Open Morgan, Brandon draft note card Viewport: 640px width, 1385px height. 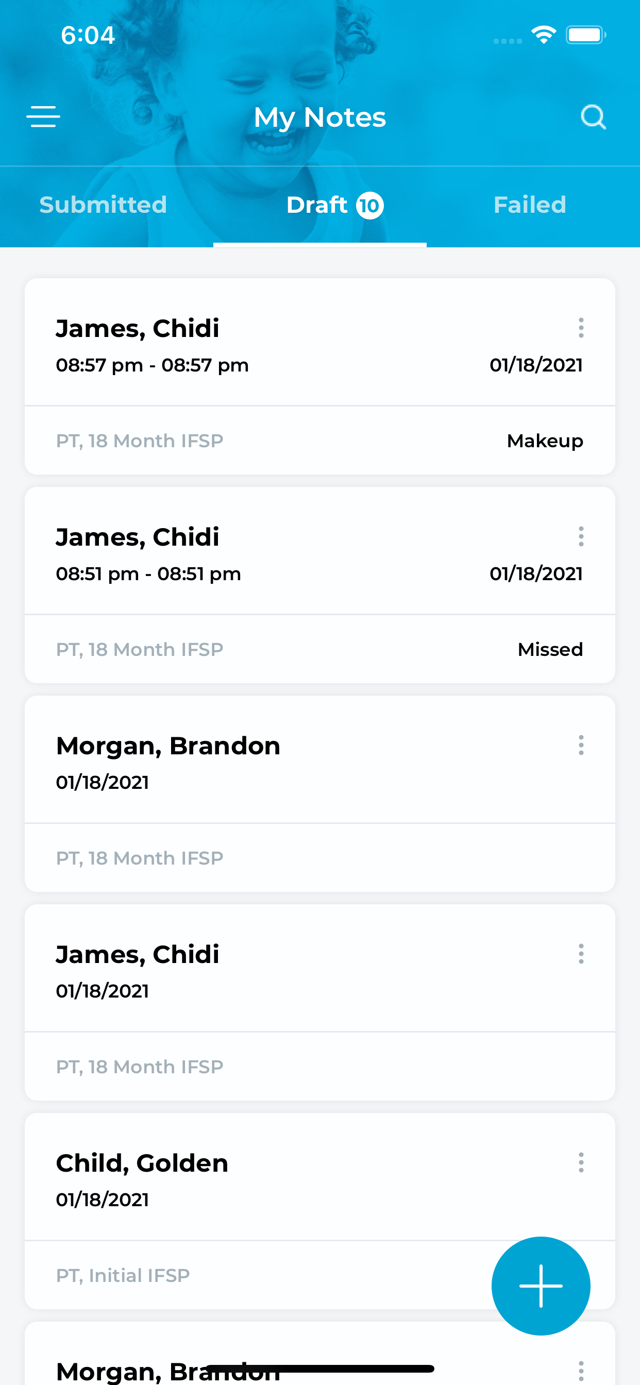(x=320, y=793)
